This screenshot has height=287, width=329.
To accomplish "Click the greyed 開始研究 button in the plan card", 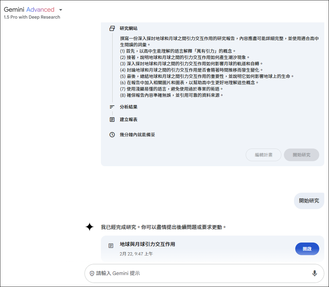I will (x=301, y=155).
